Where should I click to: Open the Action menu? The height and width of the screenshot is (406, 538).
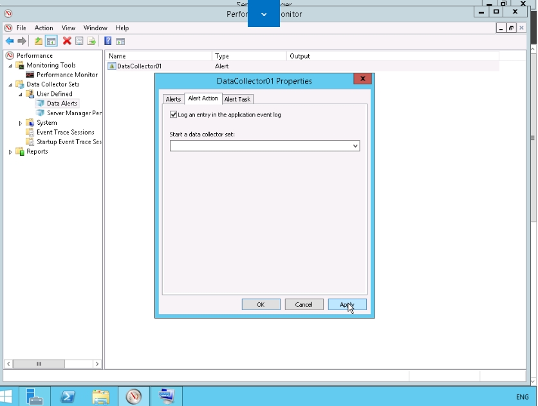(x=44, y=28)
